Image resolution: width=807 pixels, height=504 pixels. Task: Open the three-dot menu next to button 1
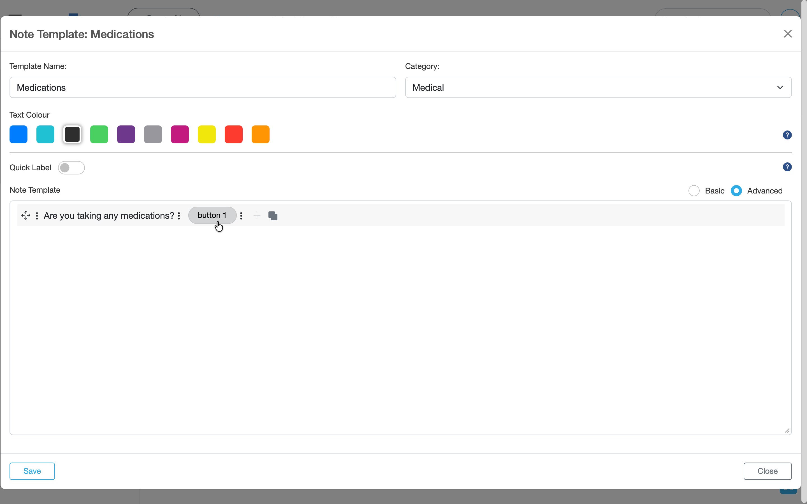point(241,215)
